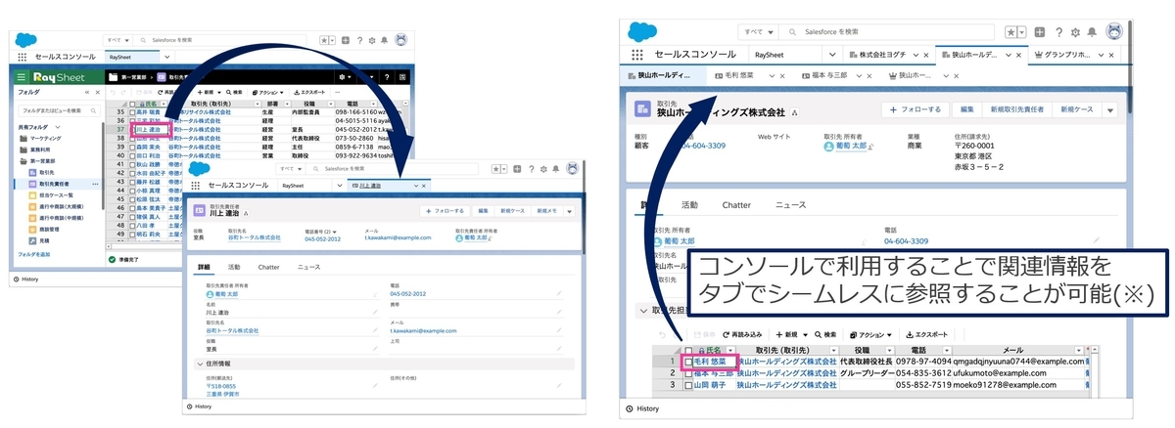Image resolution: width=1175 pixels, height=428 pixels.
Task: Check row 1 毛利 悠菜 checkbox in right window
Action: pos(687,362)
